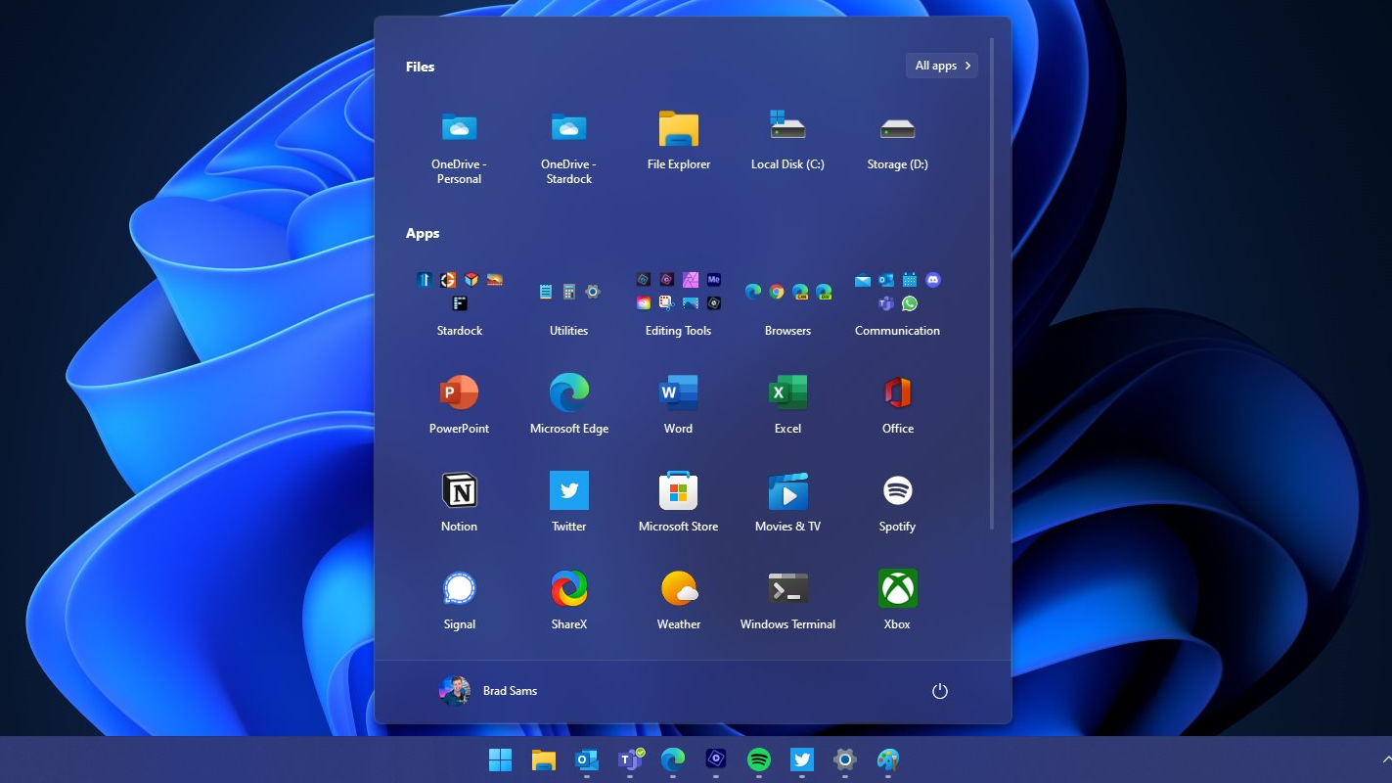The width and height of the screenshot is (1392, 783).
Task: Click the Windows Start button on taskbar
Action: point(500,760)
